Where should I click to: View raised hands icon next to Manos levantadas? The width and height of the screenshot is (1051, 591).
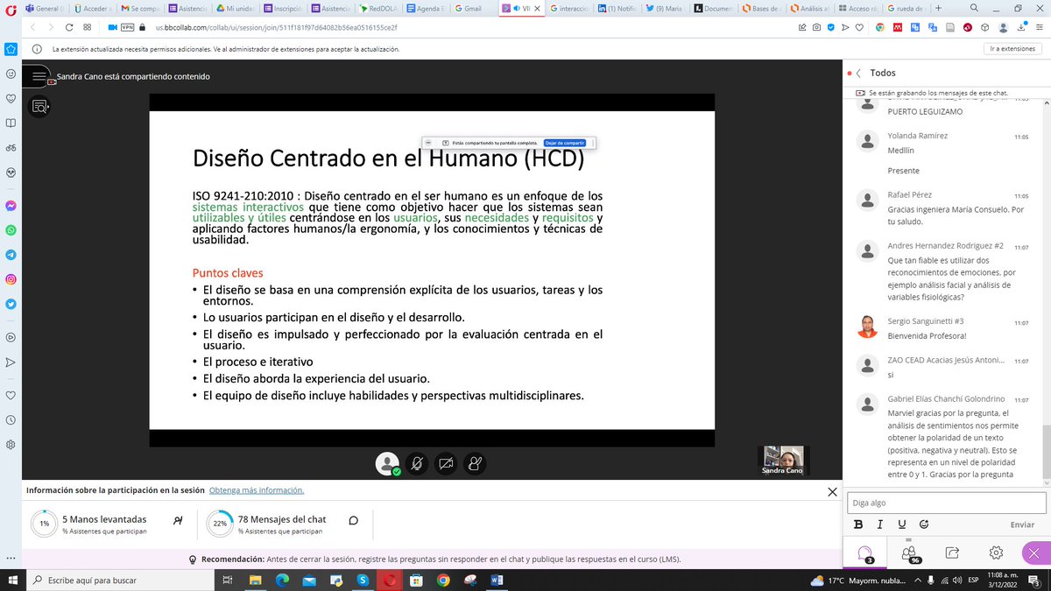[x=178, y=520]
